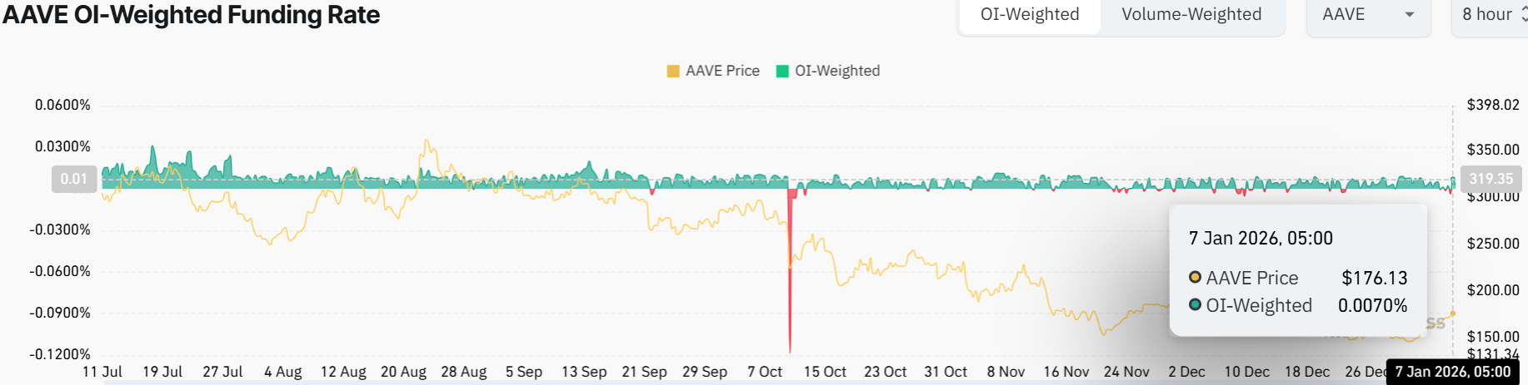The height and width of the screenshot is (385, 1528).
Task: Click the green OI-Weighted legend swatch
Action: coord(782,72)
